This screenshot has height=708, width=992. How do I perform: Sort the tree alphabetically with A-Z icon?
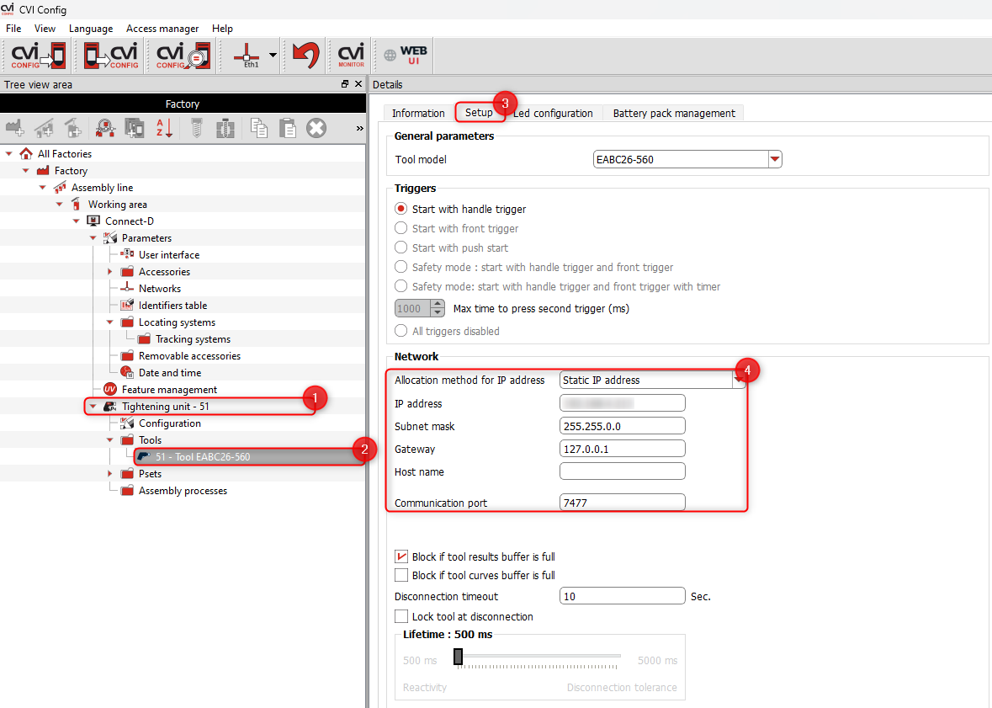[x=164, y=128]
